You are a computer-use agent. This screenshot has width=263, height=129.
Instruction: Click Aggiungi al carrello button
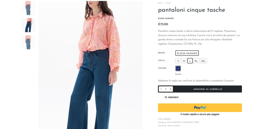coord(208,89)
